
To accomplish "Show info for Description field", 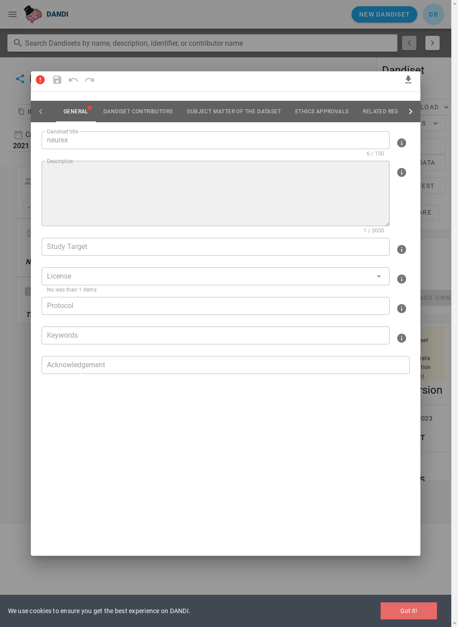I will coord(402,172).
